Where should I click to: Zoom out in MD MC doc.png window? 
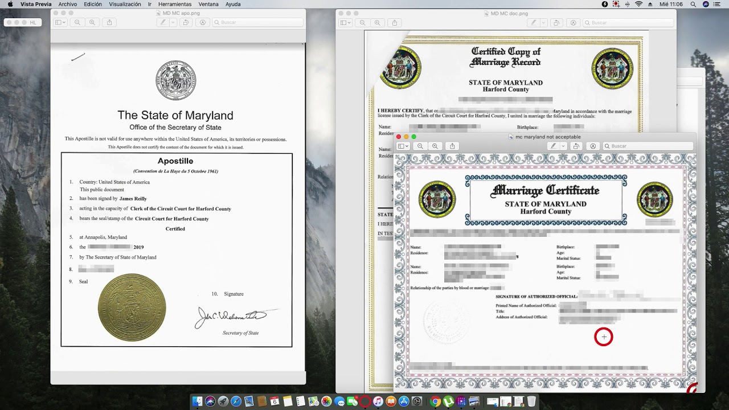(x=363, y=23)
